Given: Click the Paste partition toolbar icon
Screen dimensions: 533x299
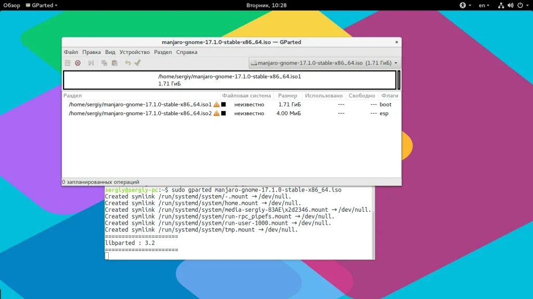Looking at the screenshot, I should 115,63.
